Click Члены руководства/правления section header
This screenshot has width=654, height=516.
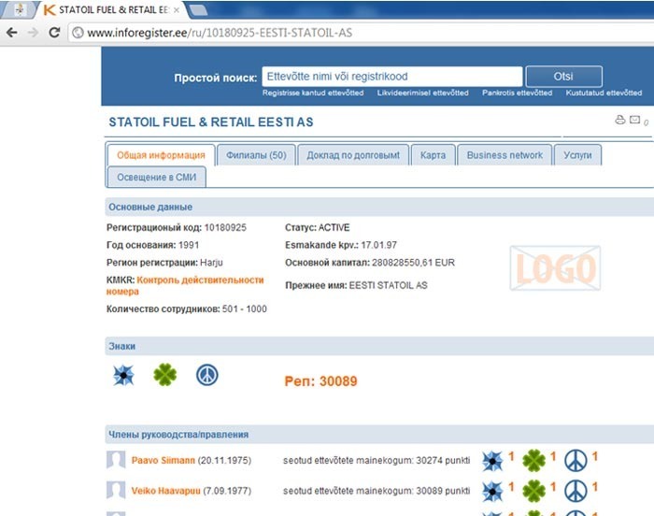tap(379, 435)
